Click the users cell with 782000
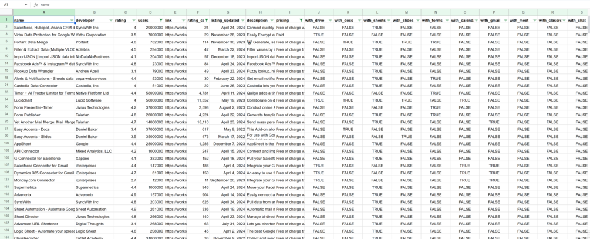The width and height of the screenshot is (590, 239). click(150, 42)
